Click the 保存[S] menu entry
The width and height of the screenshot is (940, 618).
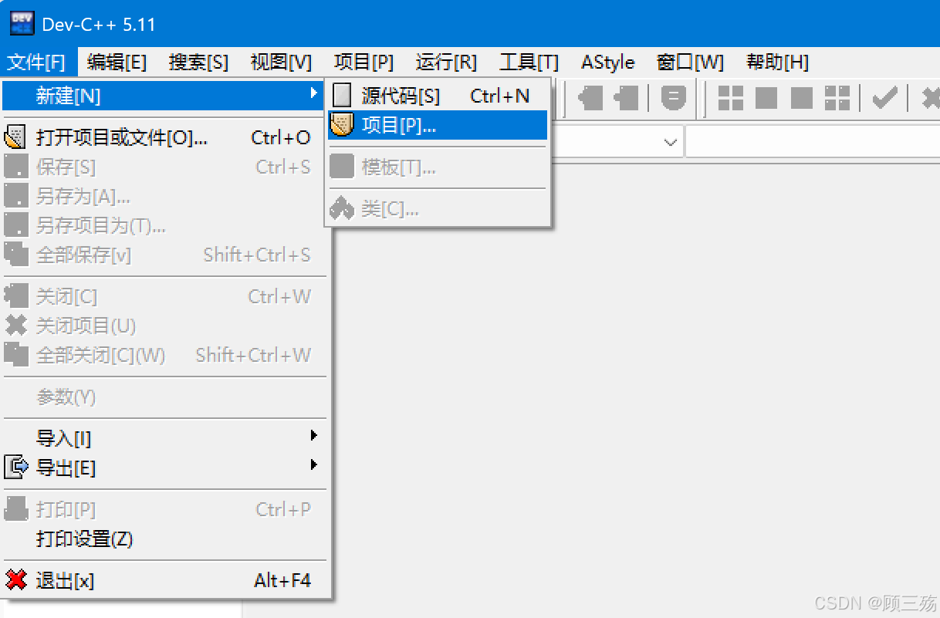[164, 167]
